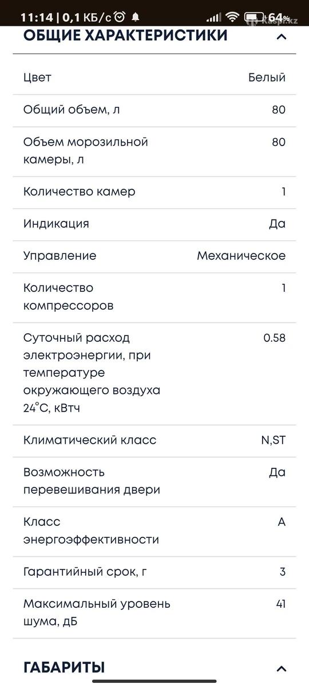The width and height of the screenshot is (309, 688).
Task: Select the Максимальный уровень шума row
Action: [154, 613]
